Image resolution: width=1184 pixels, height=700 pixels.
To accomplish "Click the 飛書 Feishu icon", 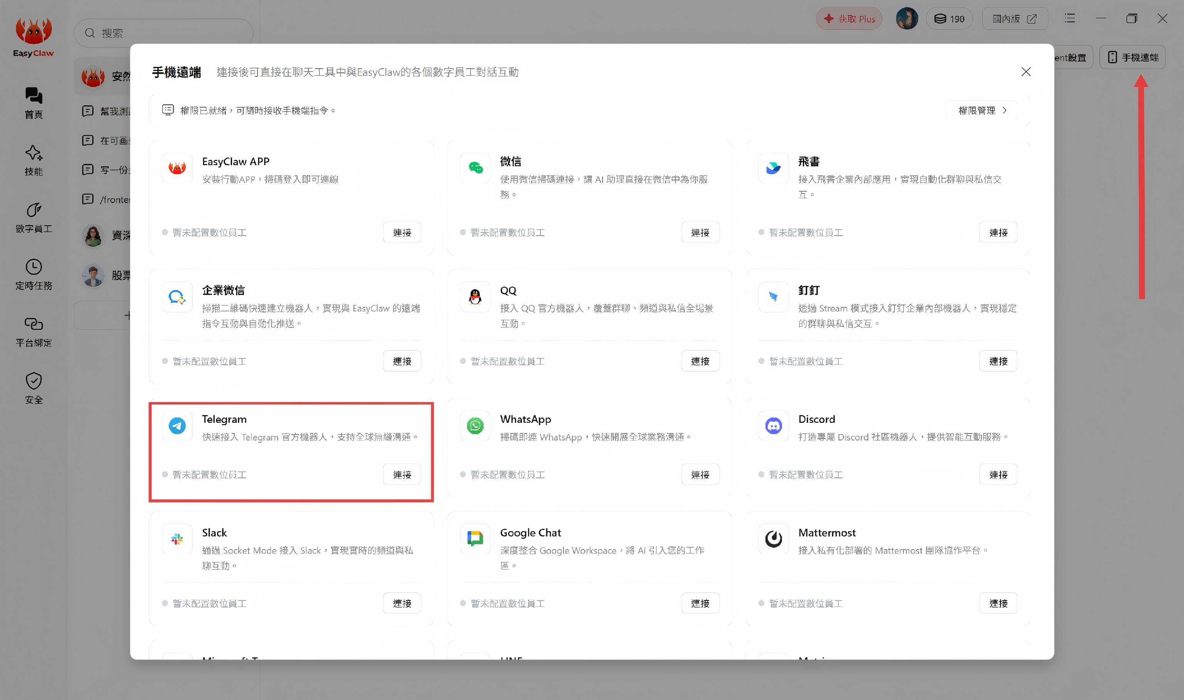I will [x=773, y=168].
